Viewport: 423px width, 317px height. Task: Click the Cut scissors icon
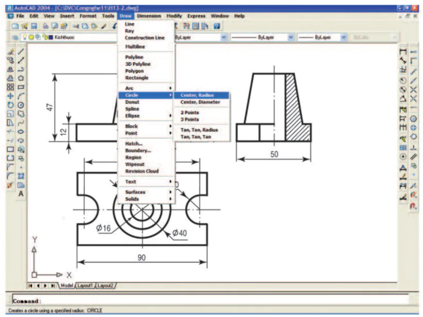[x=76, y=26]
